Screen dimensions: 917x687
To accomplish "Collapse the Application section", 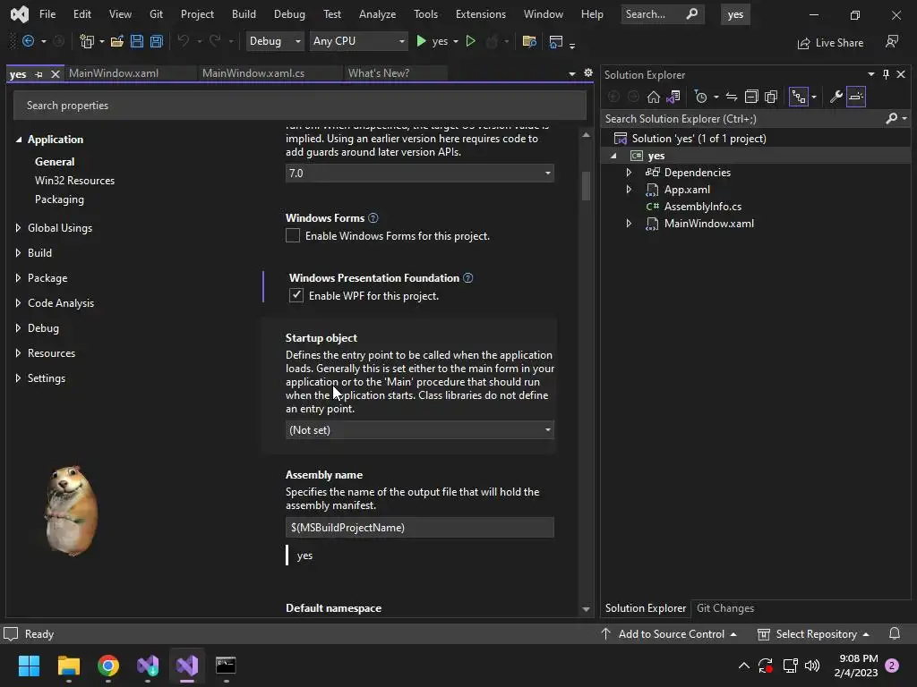I will pyautogui.click(x=18, y=140).
